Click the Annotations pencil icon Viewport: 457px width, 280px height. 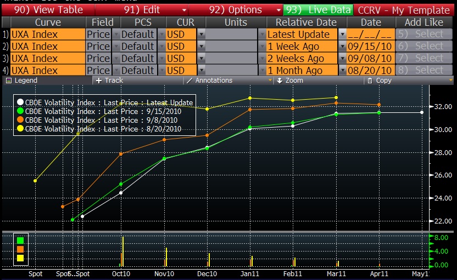tap(190, 81)
